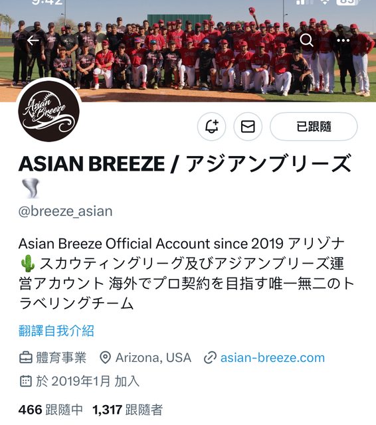
Task: Tap the briefcase 體育事業 category icon
Action: click(x=26, y=358)
